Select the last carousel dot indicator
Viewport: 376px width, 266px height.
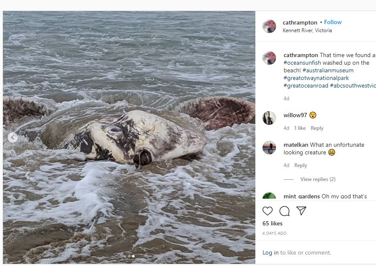(133, 256)
